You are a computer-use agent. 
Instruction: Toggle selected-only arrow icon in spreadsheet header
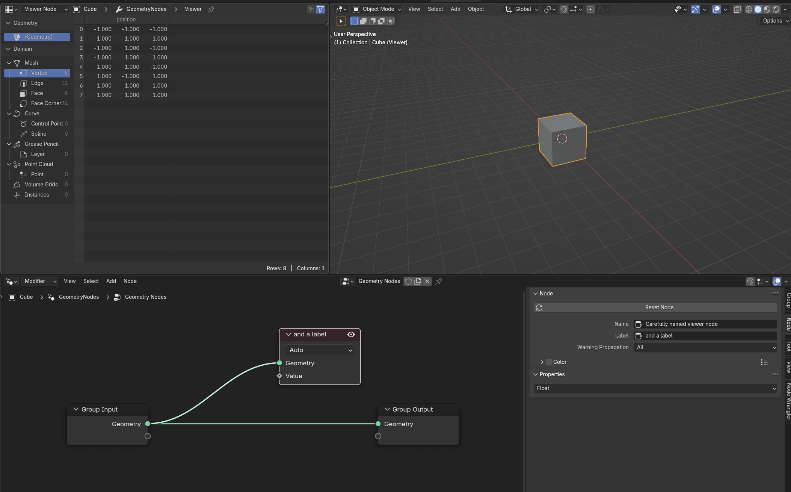[311, 9]
